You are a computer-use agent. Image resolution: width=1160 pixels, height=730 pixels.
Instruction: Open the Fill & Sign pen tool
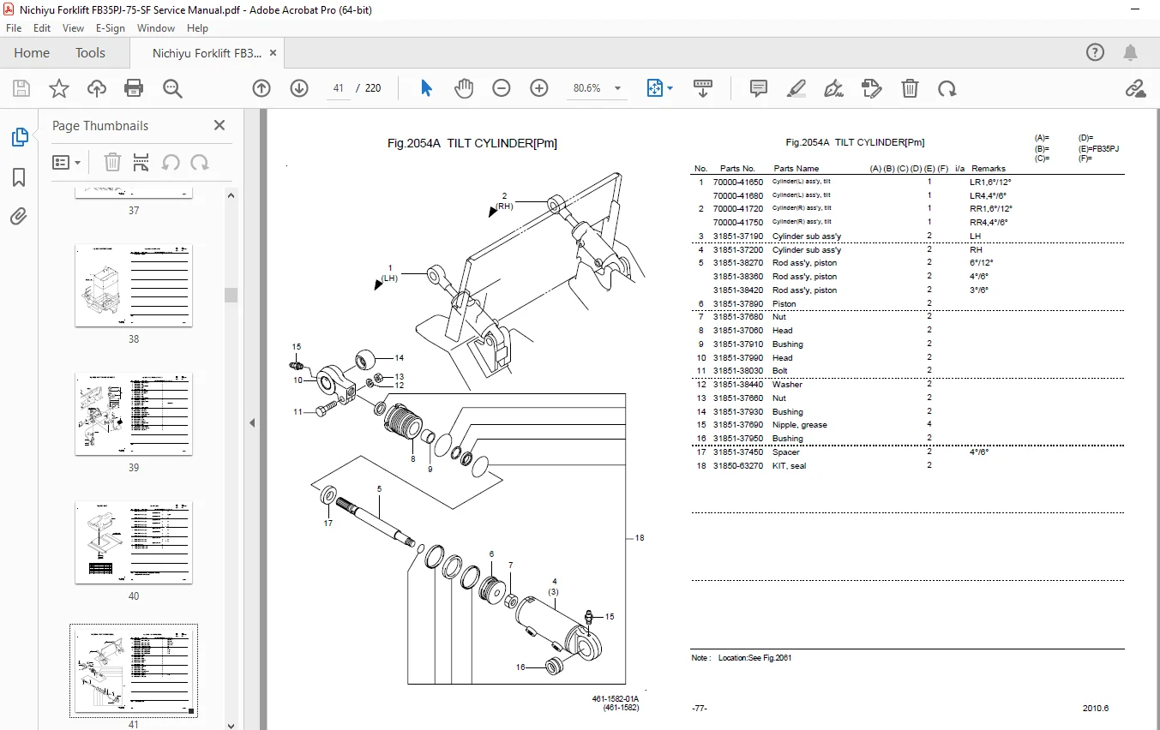833,88
